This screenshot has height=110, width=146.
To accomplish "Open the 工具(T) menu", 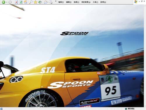I will point(95,2).
